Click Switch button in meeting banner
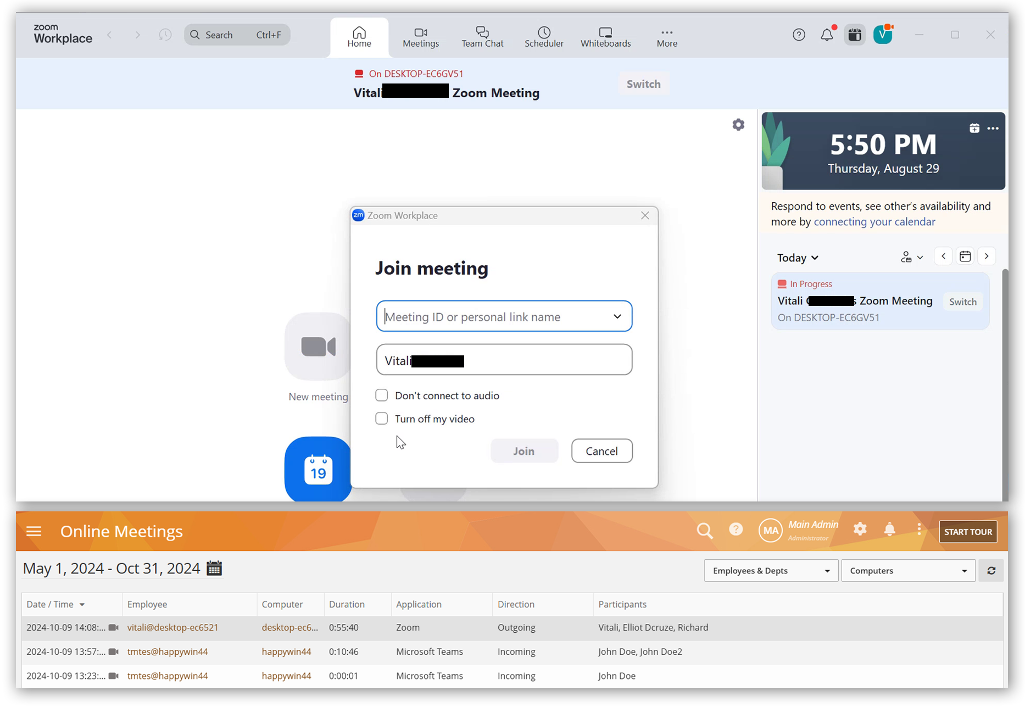Screen dimensions: 1025x708 (643, 84)
